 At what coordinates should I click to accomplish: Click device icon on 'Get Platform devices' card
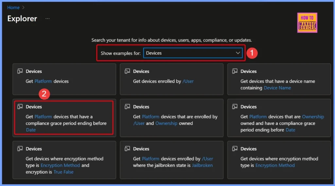[x=20, y=71]
